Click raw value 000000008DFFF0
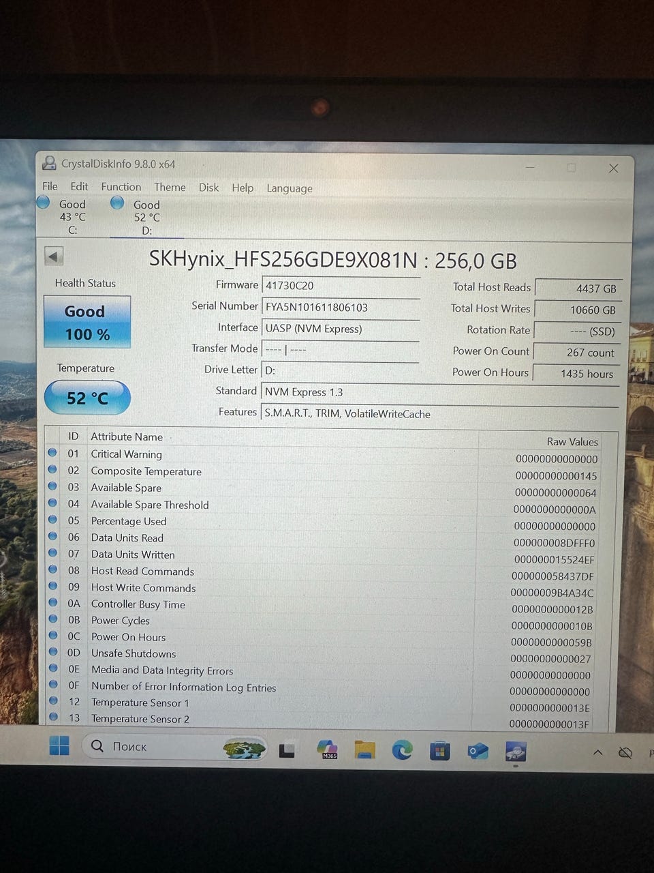Viewport: 654px width, 873px height. pos(554,543)
